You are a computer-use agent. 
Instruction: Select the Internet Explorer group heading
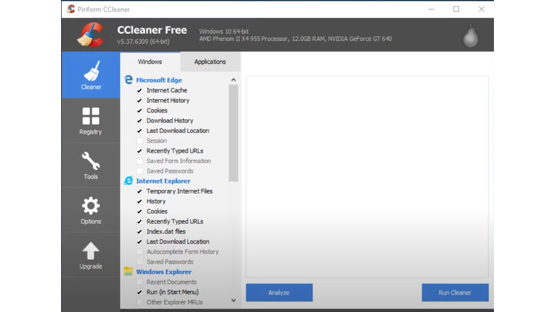pyautogui.click(x=163, y=181)
